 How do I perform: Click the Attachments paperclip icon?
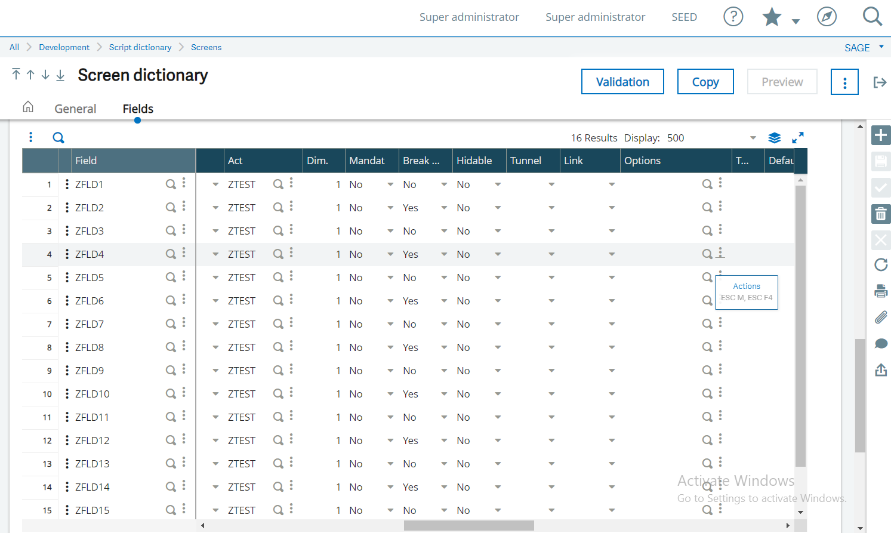[881, 317]
